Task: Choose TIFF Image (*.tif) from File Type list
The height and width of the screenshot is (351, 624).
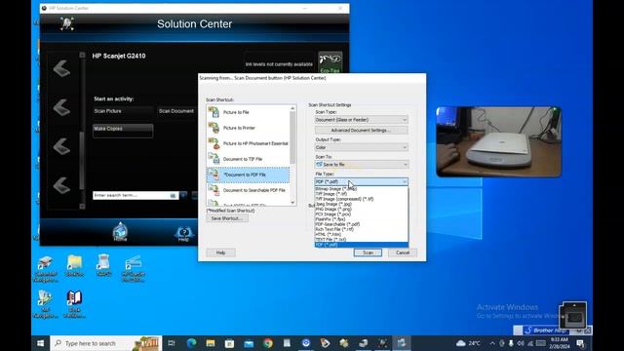Action: [362, 194]
